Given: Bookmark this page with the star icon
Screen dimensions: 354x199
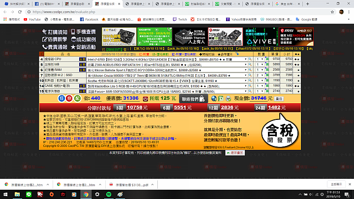Looking at the screenshot, I should point(332,12).
